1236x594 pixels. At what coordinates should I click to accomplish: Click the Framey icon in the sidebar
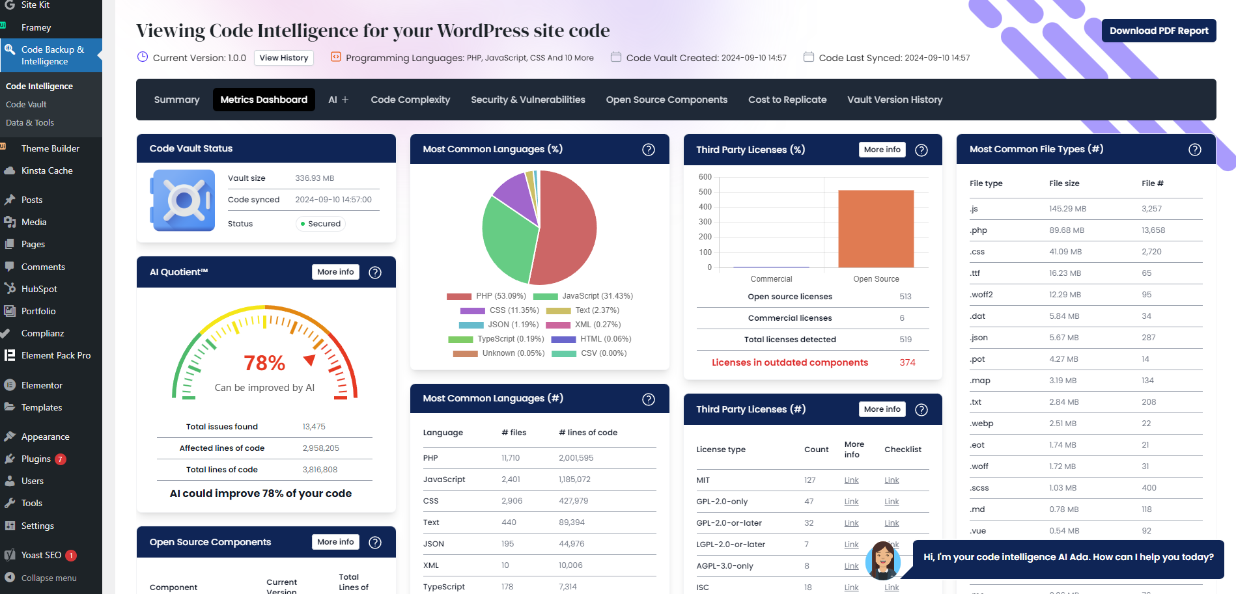[3, 26]
